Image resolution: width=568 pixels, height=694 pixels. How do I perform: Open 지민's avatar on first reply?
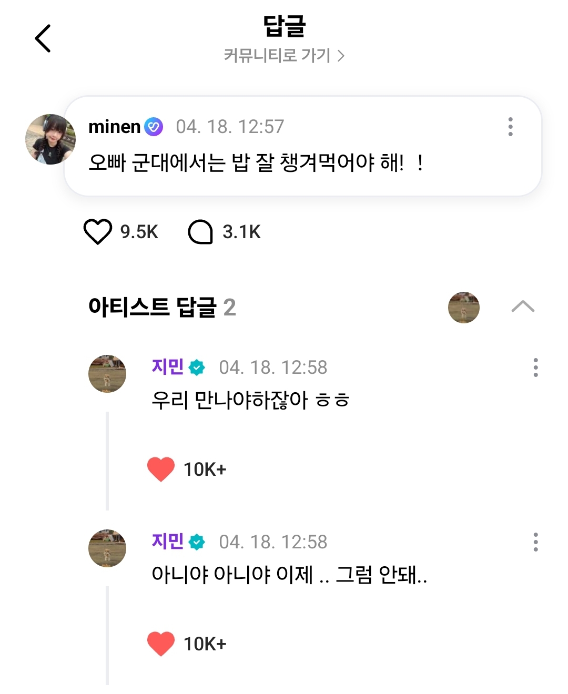107,374
